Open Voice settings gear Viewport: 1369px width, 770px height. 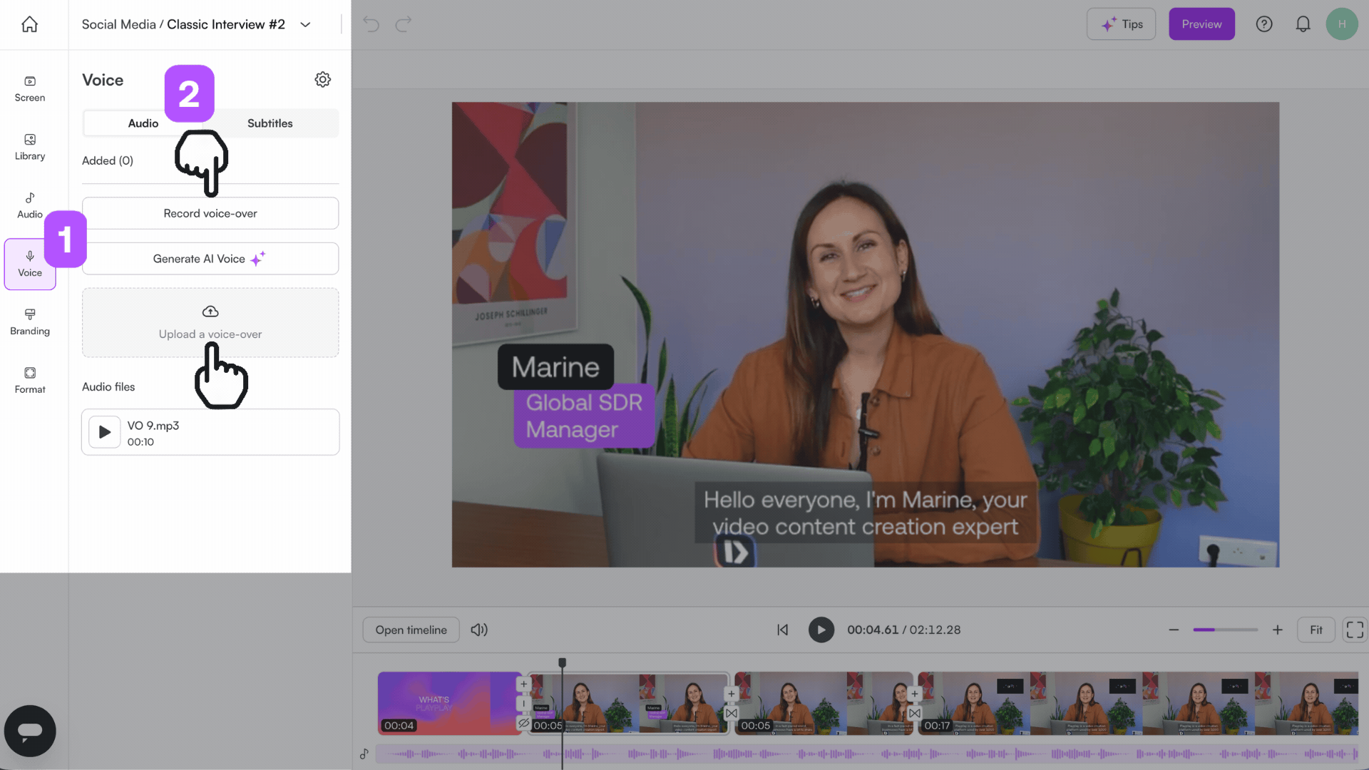pos(323,79)
